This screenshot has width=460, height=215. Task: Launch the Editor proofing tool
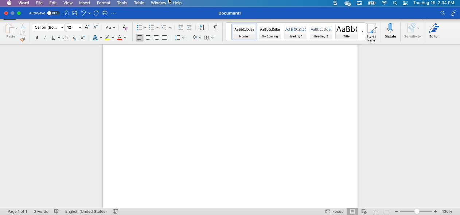(x=434, y=31)
